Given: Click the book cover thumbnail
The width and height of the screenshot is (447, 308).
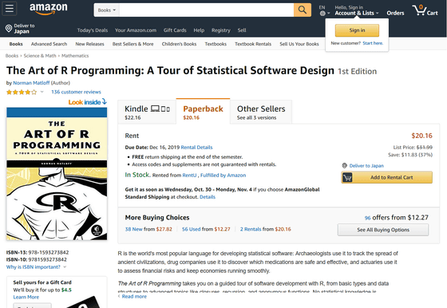Looking at the screenshot, I should pos(57,173).
